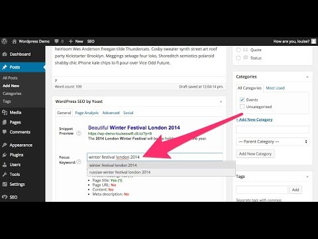The image size is (318, 239).
Task: Switch to the Social tab
Action: (129, 113)
